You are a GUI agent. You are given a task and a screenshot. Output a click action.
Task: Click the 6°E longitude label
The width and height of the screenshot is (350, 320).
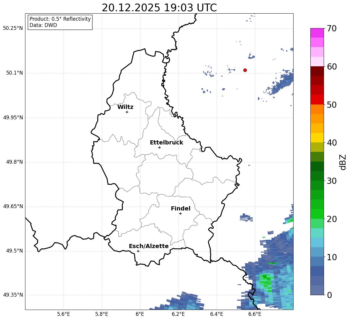pos(140,314)
